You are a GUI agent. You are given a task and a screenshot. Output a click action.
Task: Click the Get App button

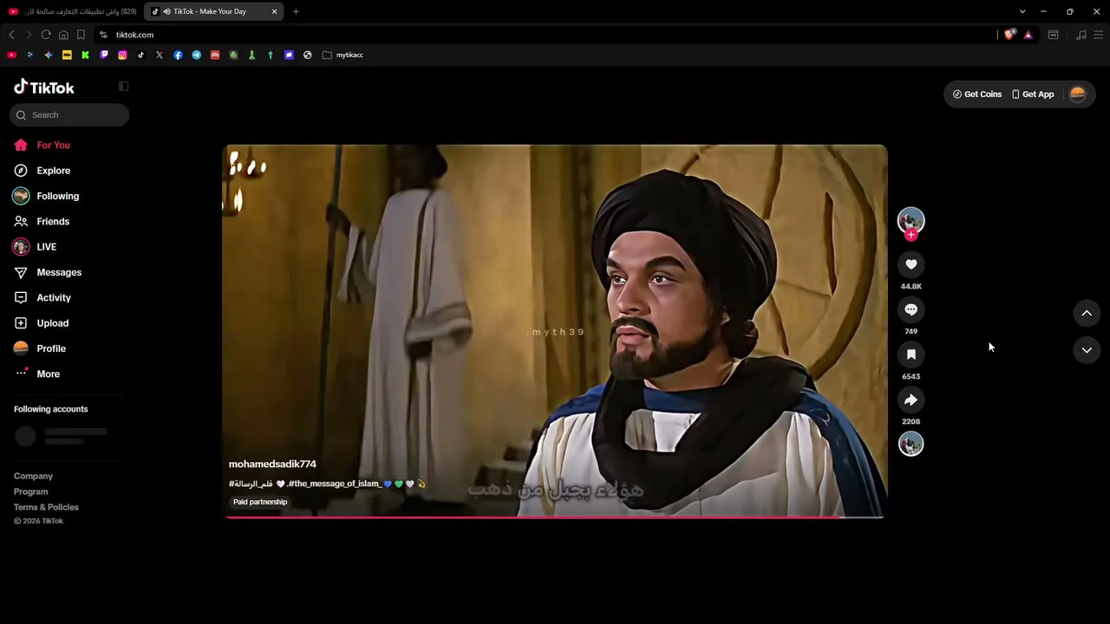click(x=1033, y=94)
